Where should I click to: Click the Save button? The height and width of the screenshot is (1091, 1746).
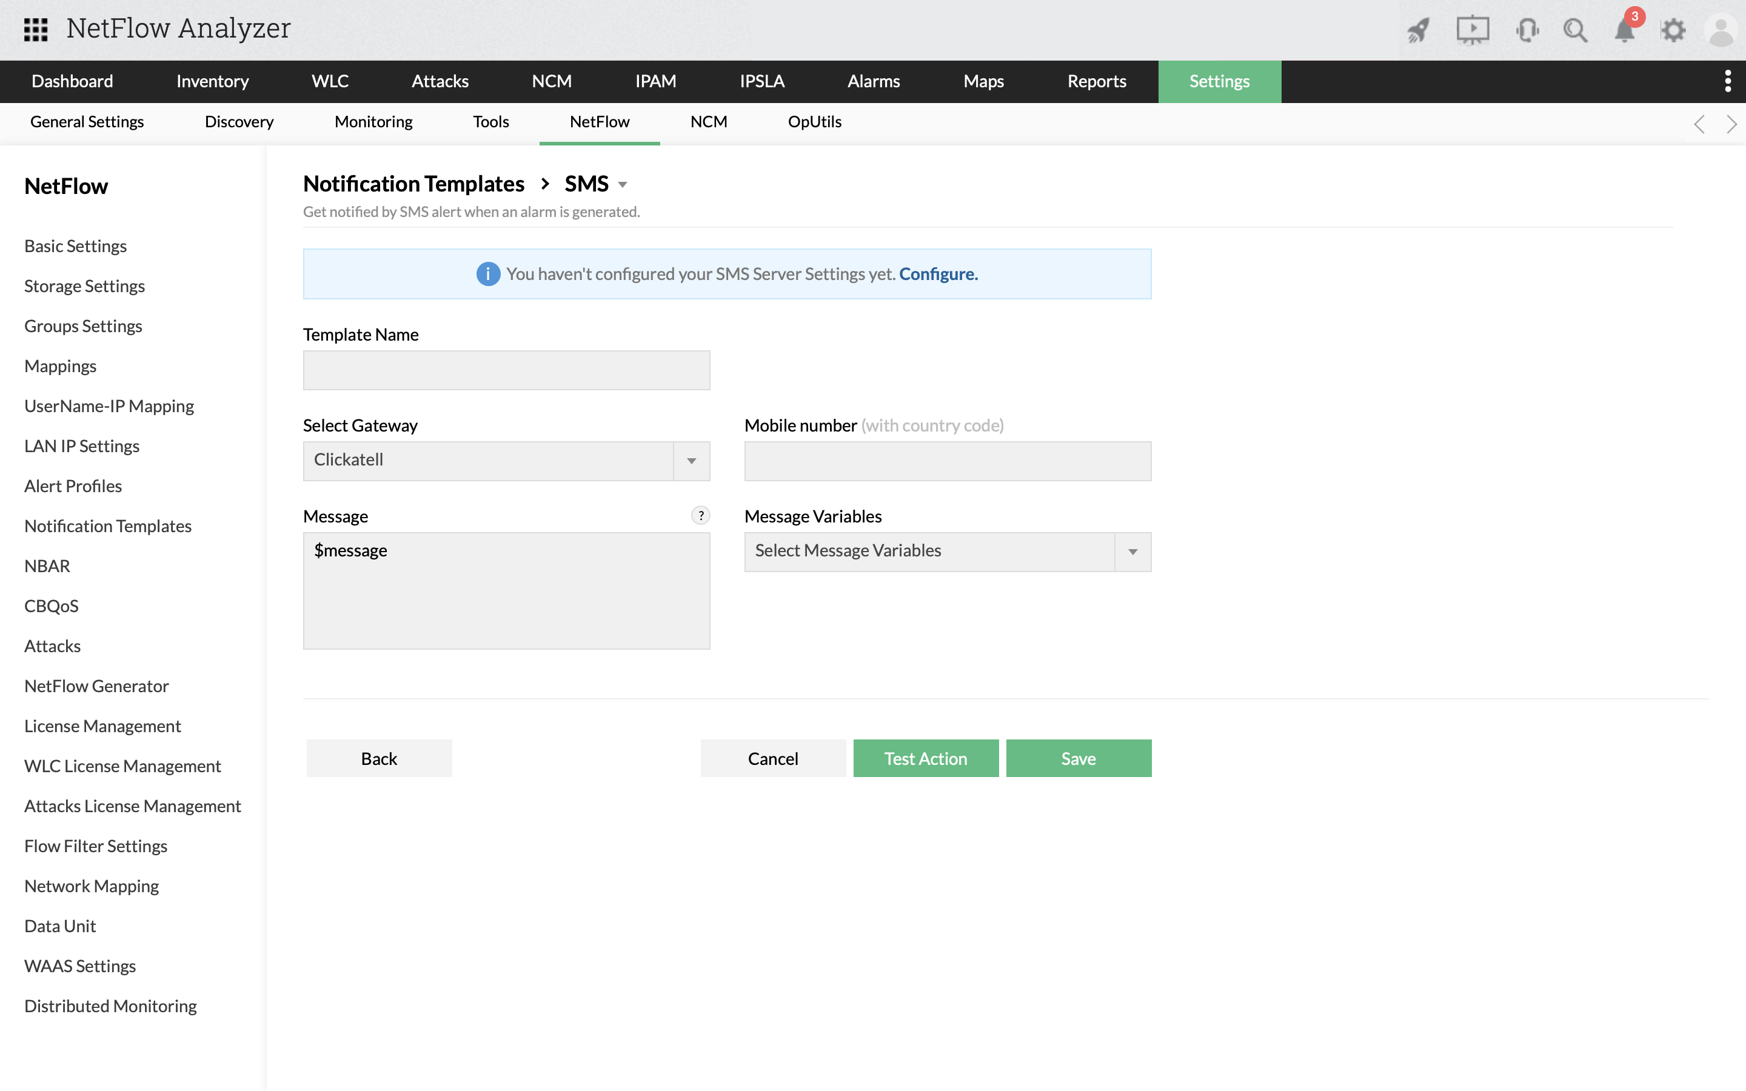(1078, 758)
